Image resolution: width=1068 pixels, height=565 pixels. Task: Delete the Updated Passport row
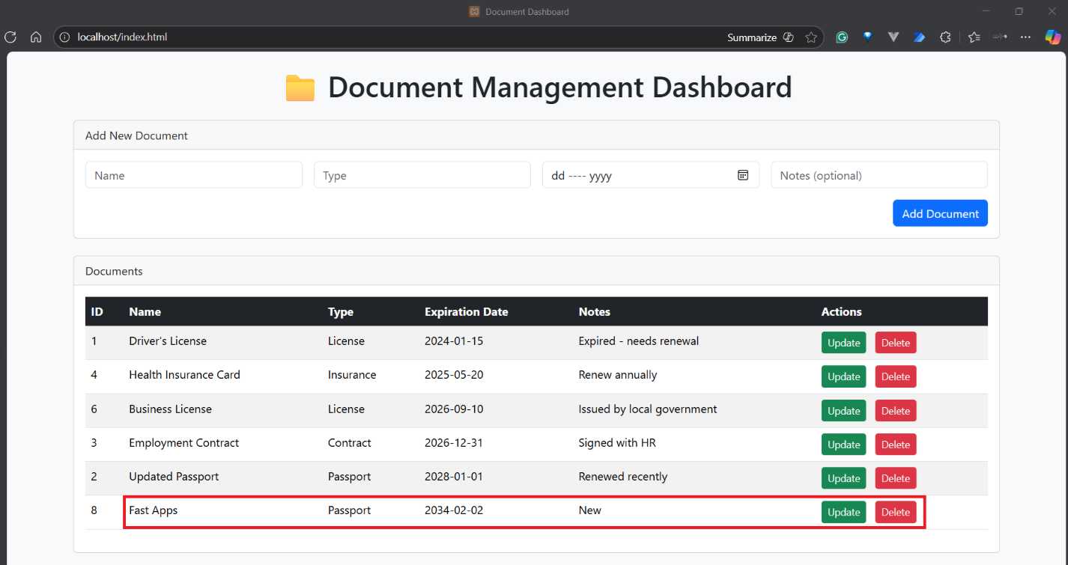(896, 478)
